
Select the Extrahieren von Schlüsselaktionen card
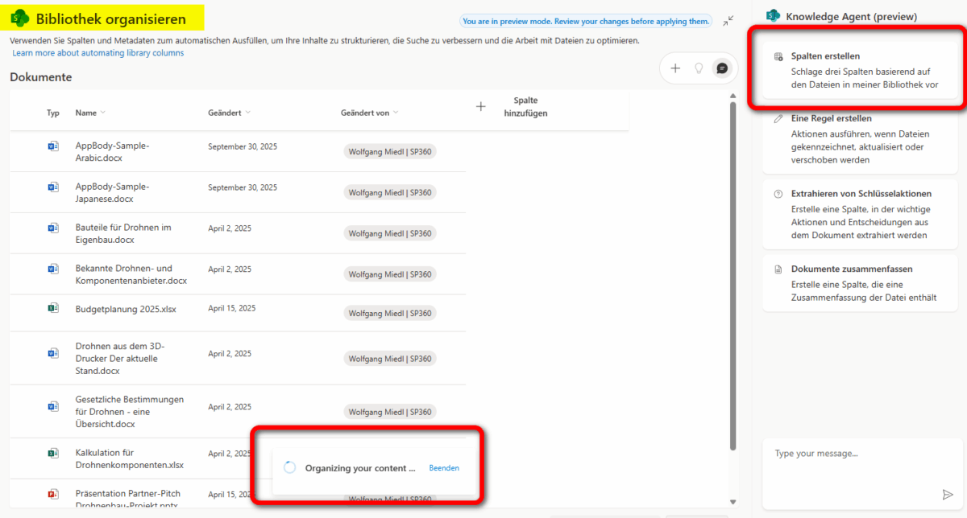[859, 214]
